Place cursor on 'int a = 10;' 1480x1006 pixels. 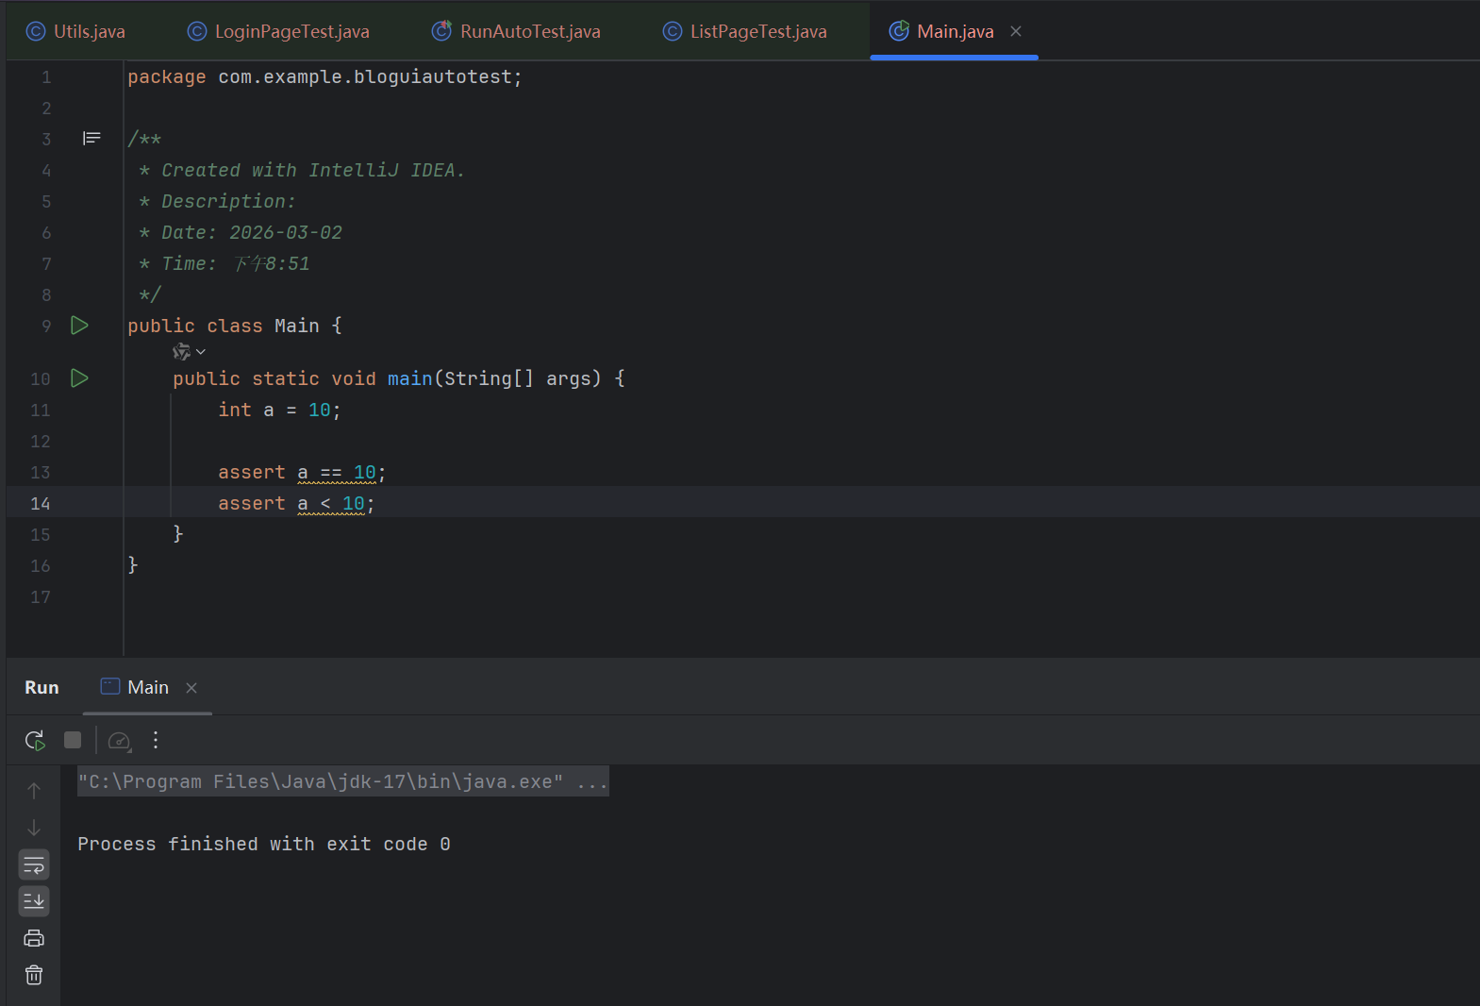coord(279,410)
